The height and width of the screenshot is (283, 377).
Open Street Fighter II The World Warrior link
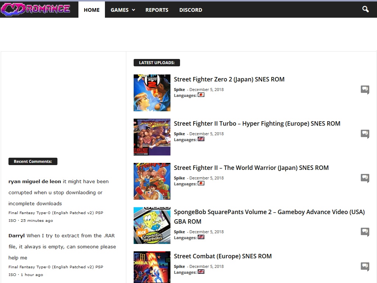251,168
